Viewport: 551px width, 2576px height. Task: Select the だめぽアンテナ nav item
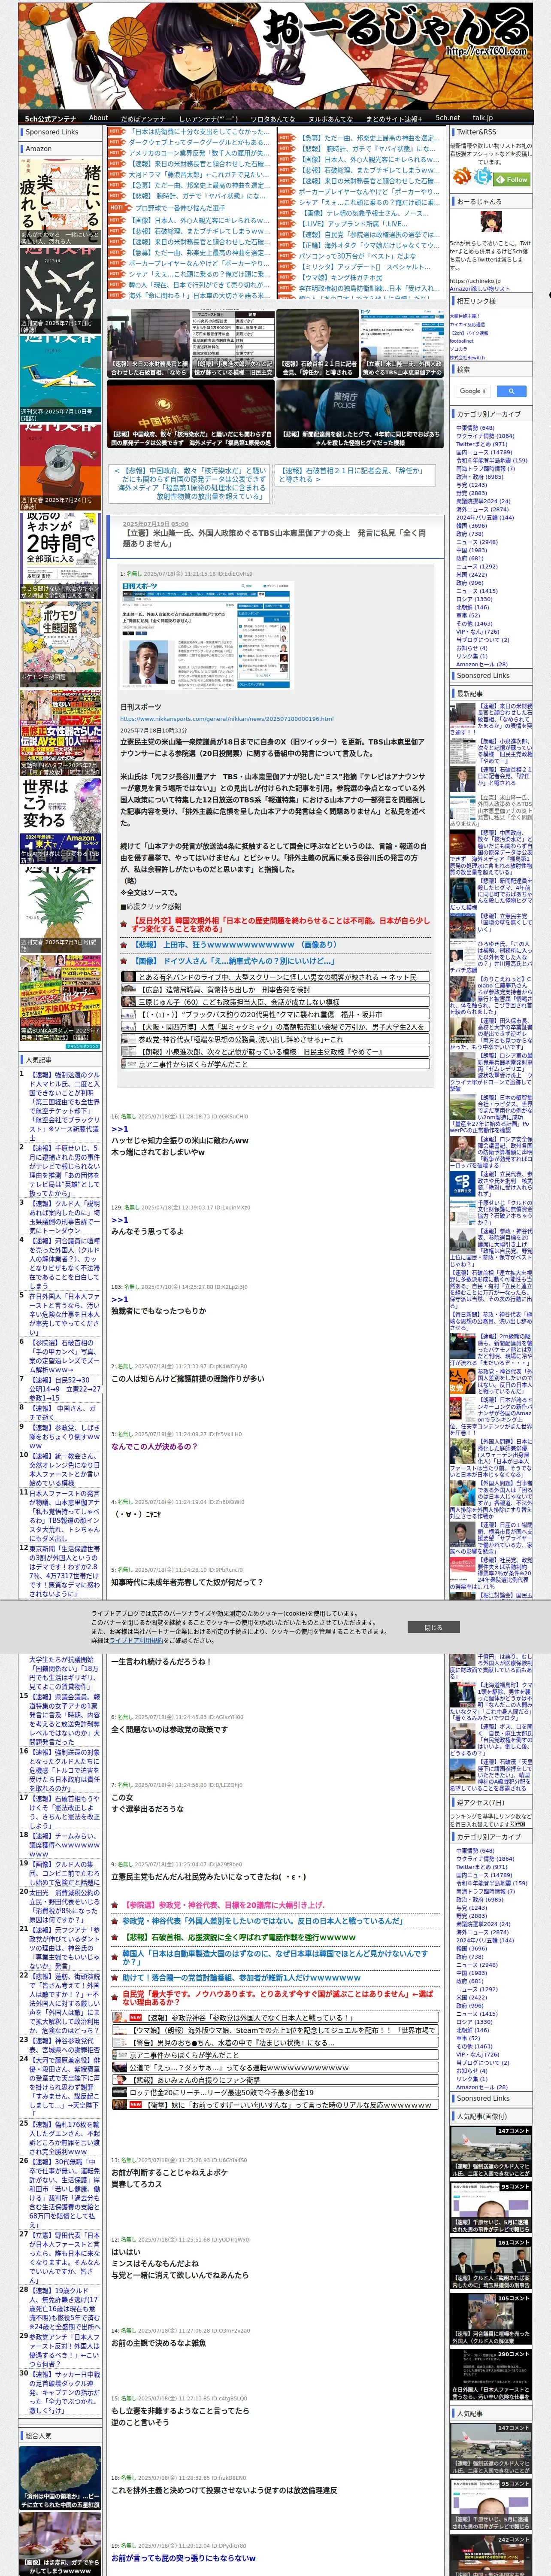coord(143,118)
